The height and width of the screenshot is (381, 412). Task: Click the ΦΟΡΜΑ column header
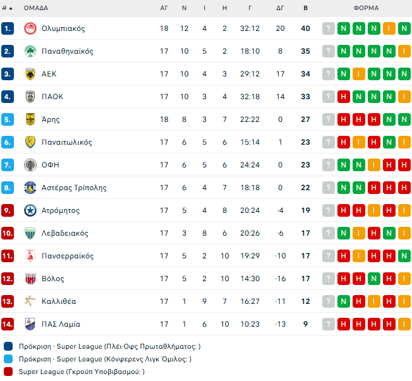367,8
